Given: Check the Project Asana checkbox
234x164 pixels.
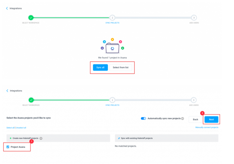Looking at the screenshot, I should [8, 147].
